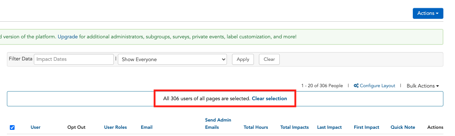The image size is (455, 136).
Task: Sort by Send Admin Emails column
Action: (218, 123)
